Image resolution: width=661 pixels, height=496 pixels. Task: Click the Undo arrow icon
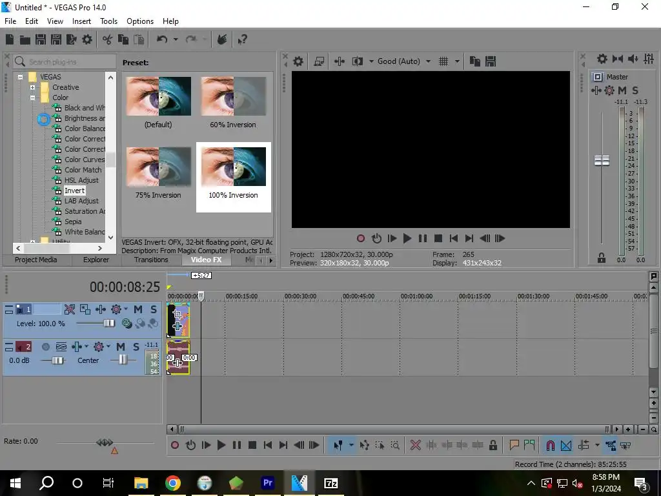162,39
